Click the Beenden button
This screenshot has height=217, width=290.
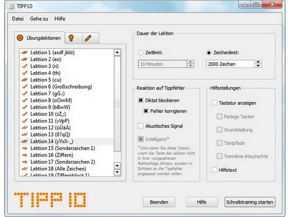tap(159, 202)
